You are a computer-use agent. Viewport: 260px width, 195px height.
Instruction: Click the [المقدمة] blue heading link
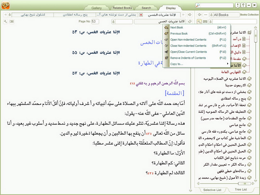[x=174, y=93]
